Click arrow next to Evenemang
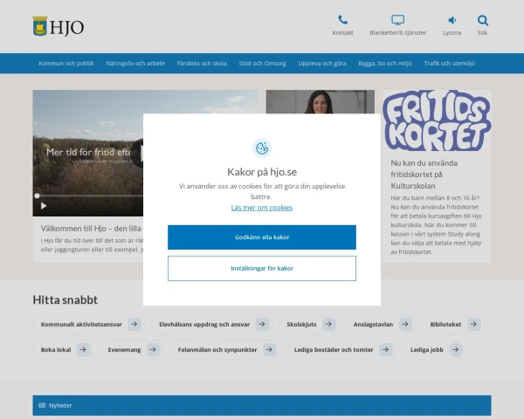The width and height of the screenshot is (524, 419). (x=153, y=349)
